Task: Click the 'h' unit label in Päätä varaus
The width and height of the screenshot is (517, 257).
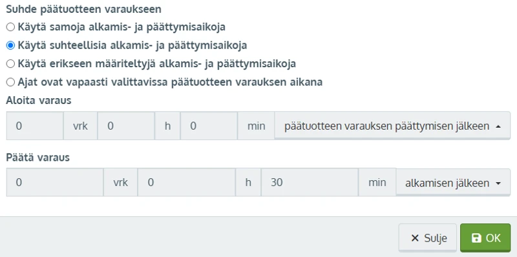Action: [x=248, y=183]
